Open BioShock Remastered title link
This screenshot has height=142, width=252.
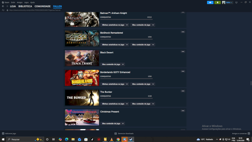click(x=112, y=33)
